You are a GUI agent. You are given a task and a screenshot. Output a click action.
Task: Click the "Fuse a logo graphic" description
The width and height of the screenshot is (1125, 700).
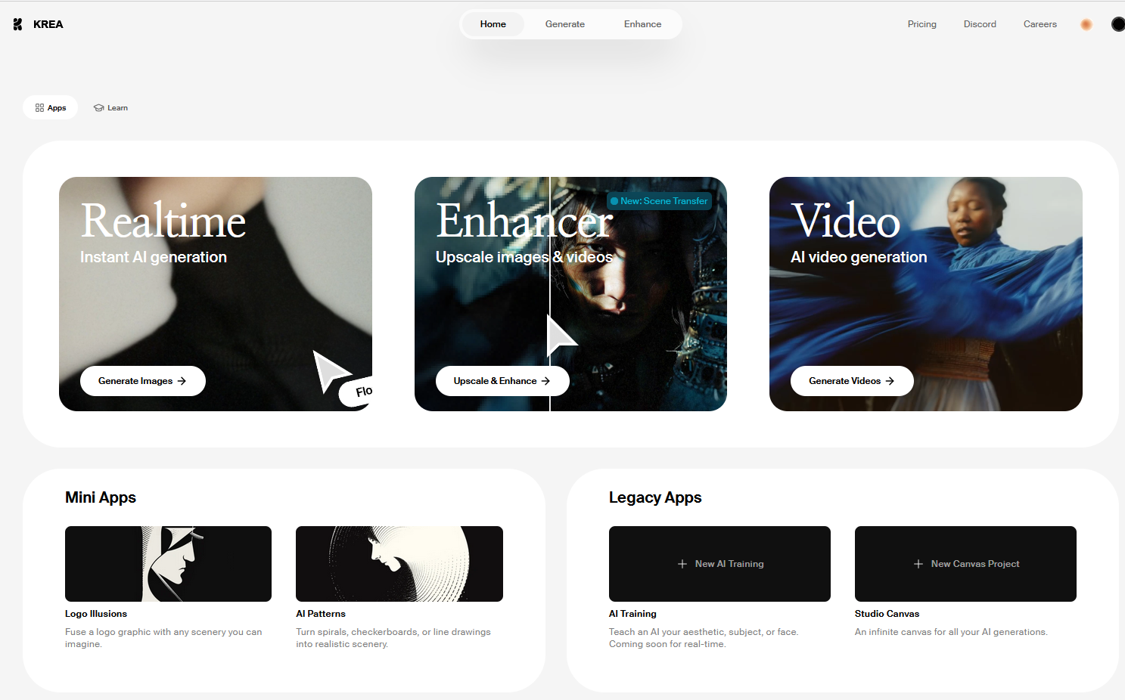point(163,638)
